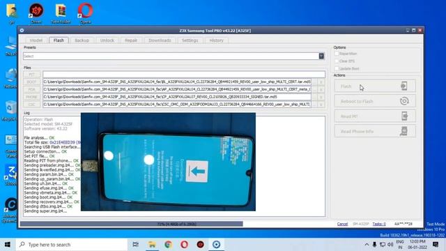Open the network tray icon

click(383, 245)
